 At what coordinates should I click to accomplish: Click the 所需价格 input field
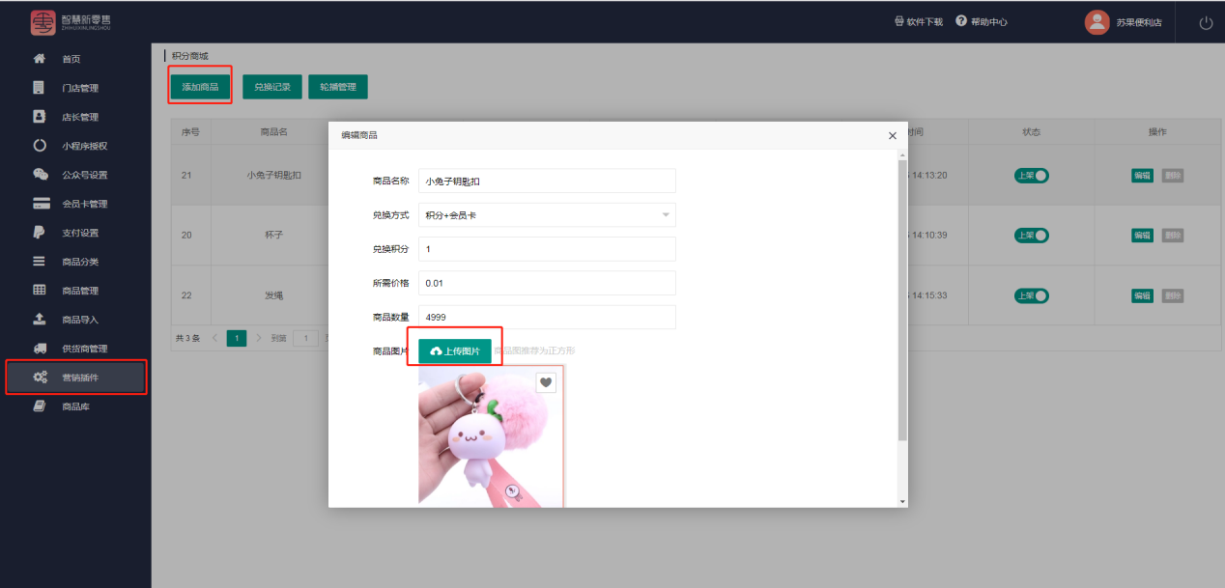pyautogui.click(x=547, y=283)
